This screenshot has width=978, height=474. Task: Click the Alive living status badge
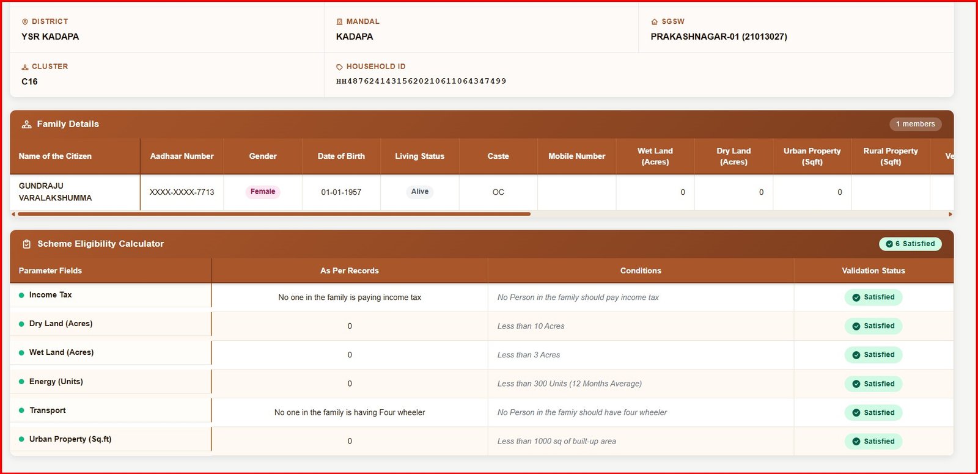pyautogui.click(x=420, y=192)
